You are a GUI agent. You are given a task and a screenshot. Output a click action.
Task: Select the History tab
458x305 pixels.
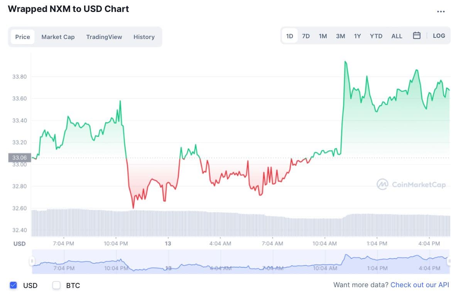click(144, 37)
